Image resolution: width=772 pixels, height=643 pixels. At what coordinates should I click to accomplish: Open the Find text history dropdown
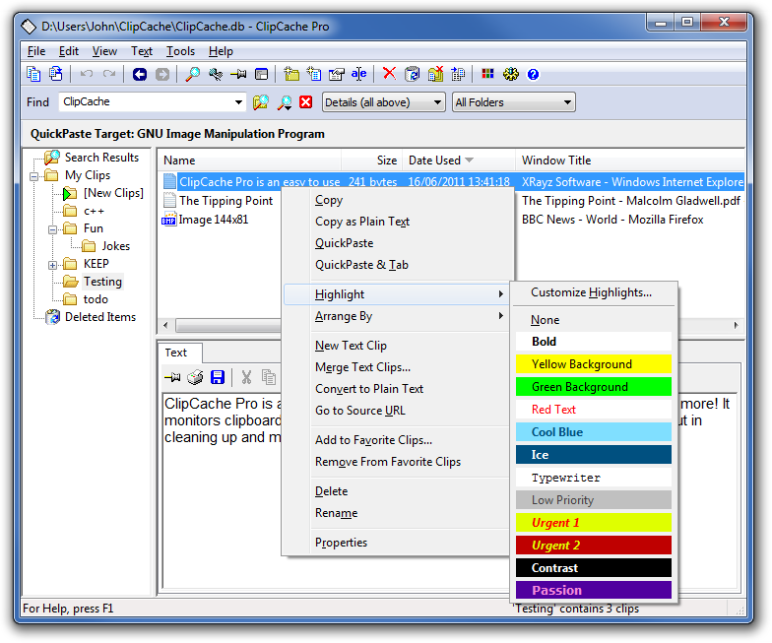pos(239,102)
